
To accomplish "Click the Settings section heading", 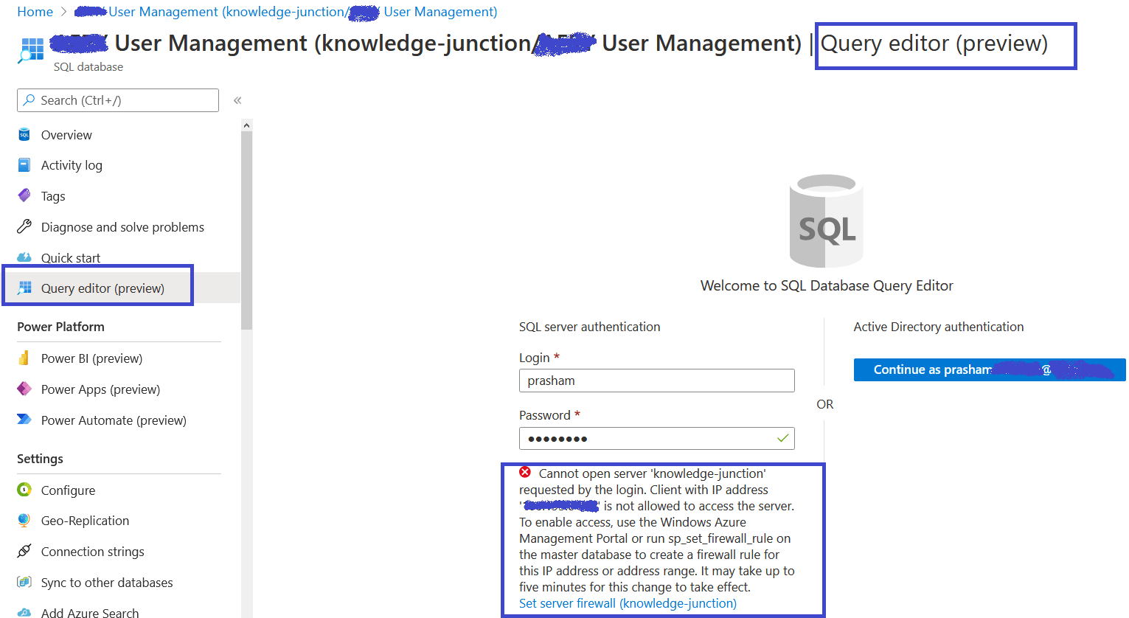I will [x=40, y=459].
